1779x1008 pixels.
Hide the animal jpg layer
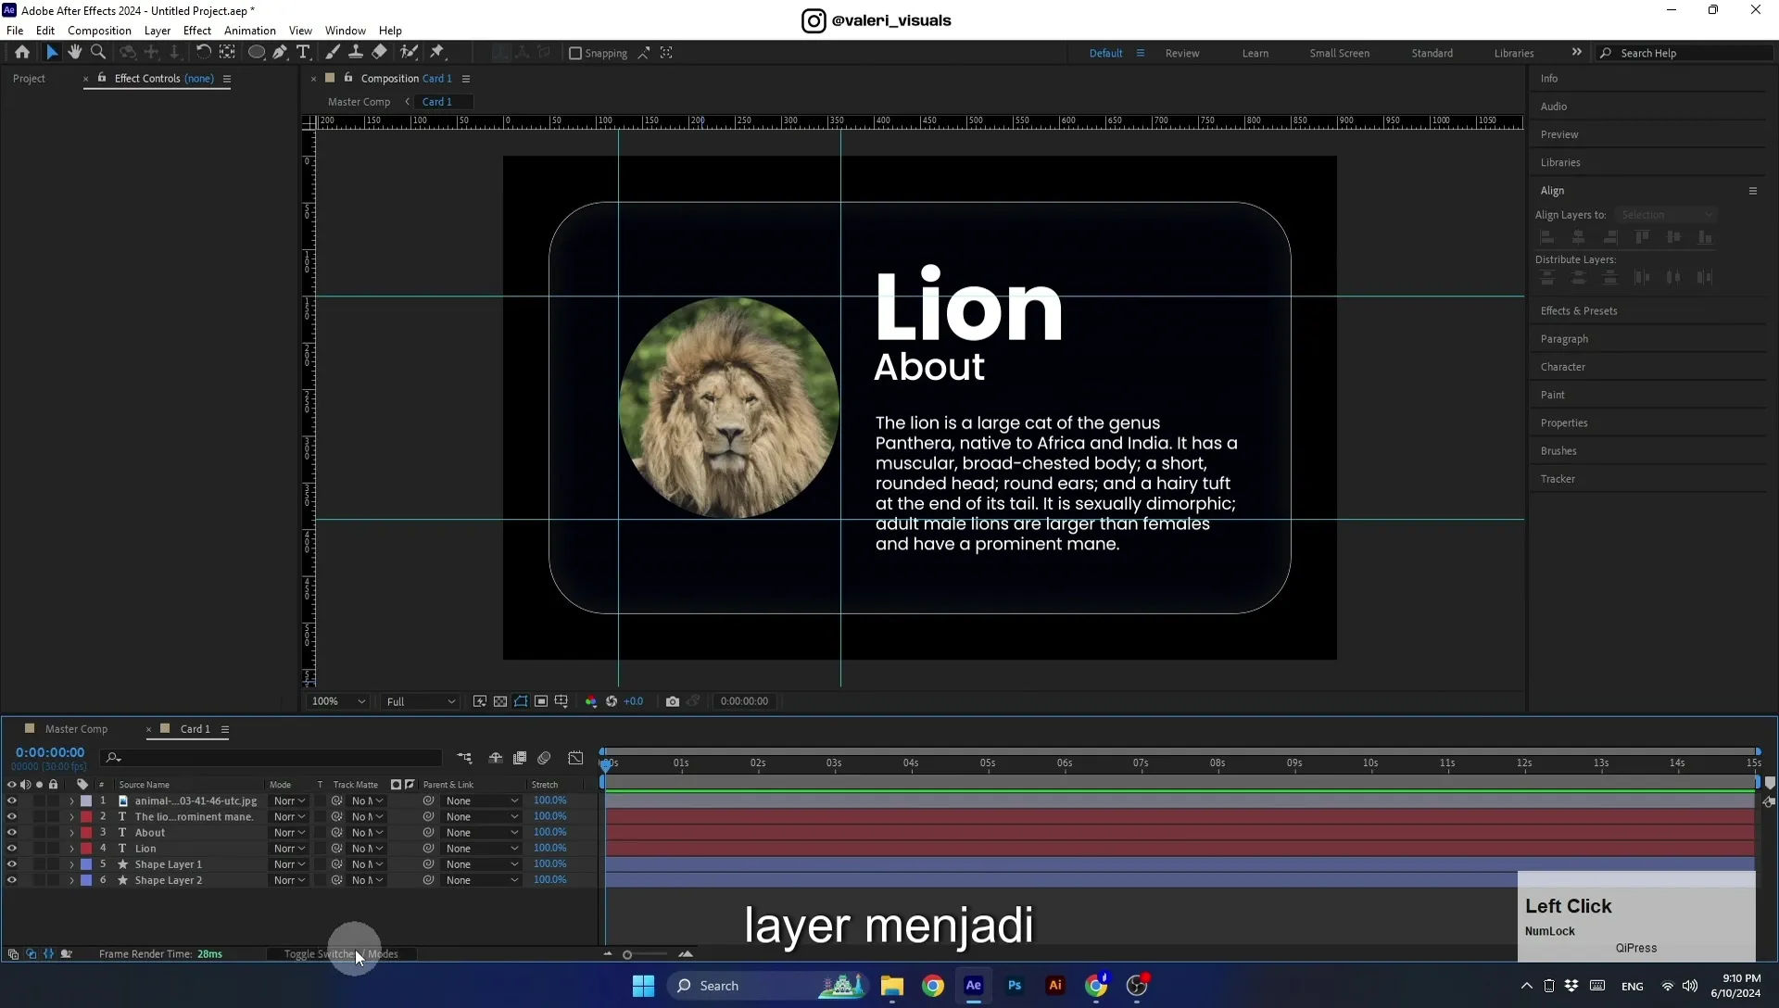[x=12, y=801]
